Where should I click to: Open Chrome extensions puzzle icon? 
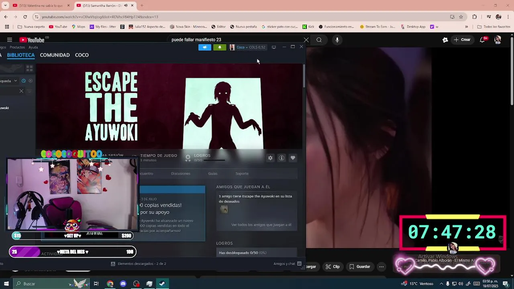(475, 17)
